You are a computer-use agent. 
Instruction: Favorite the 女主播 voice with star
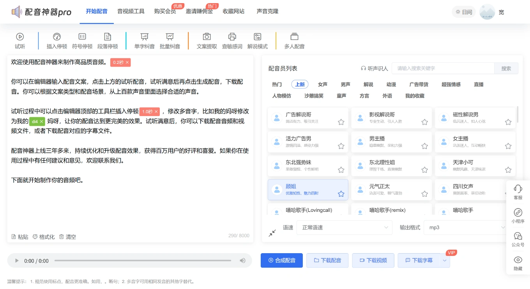(508, 146)
